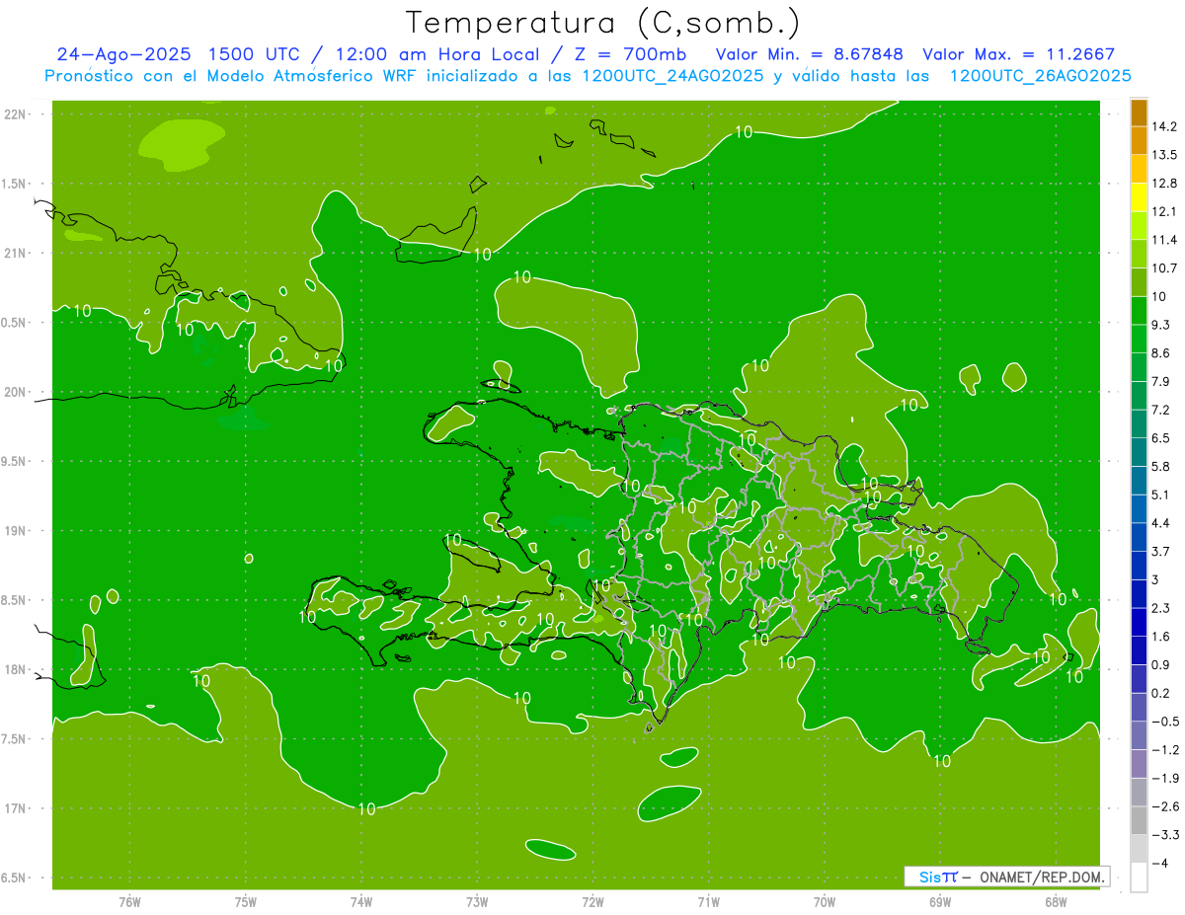The height and width of the screenshot is (915, 1185).
Task: Click the '18N' latitude axis label
Action: click(16, 670)
